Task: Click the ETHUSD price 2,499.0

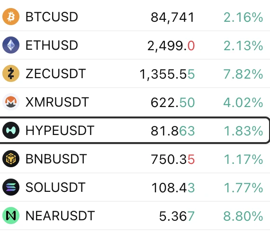Action: click(171, 46)
